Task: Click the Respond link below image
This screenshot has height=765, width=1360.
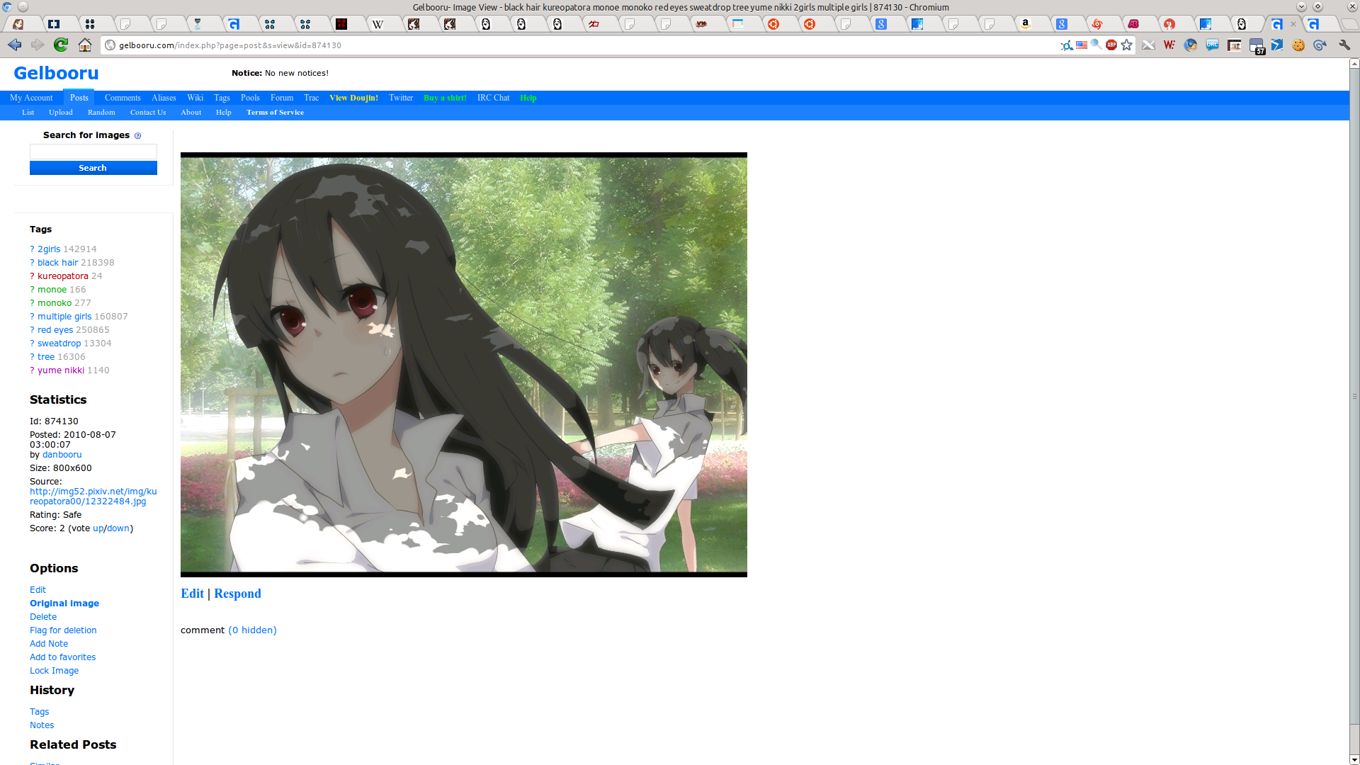Action: (x=237, y=594)
